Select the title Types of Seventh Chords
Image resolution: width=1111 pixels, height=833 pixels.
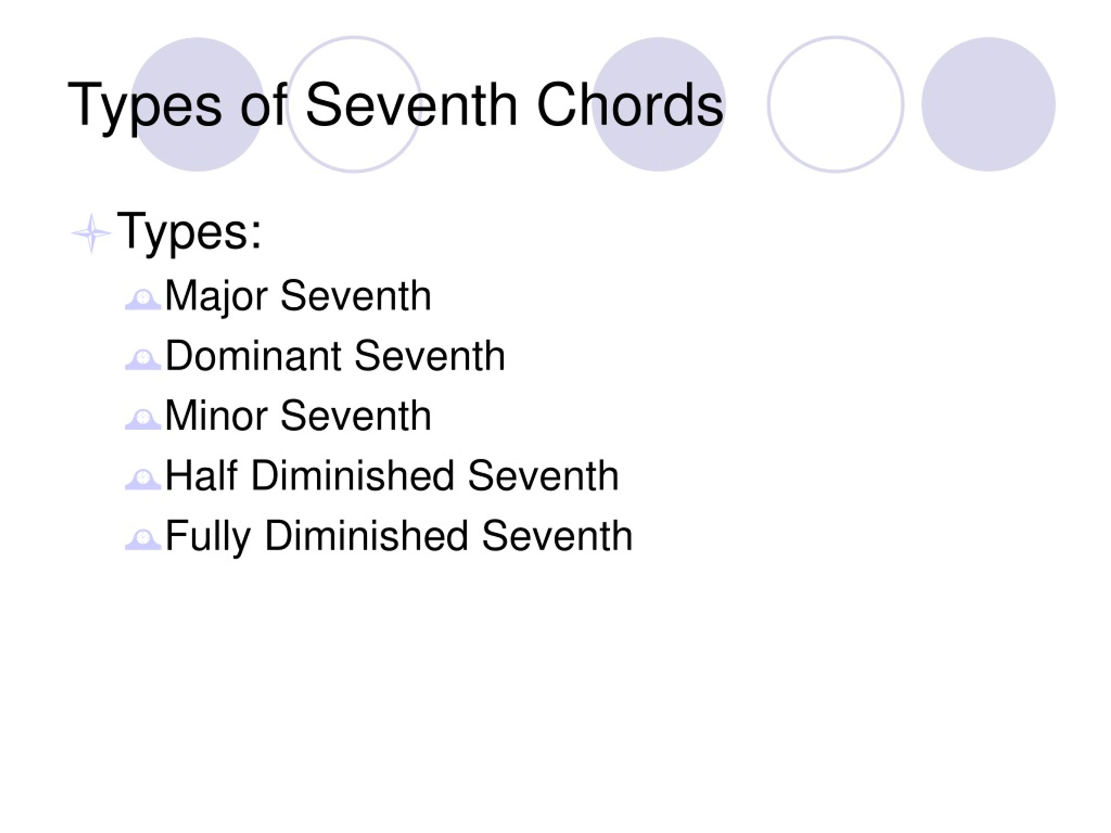395,105
